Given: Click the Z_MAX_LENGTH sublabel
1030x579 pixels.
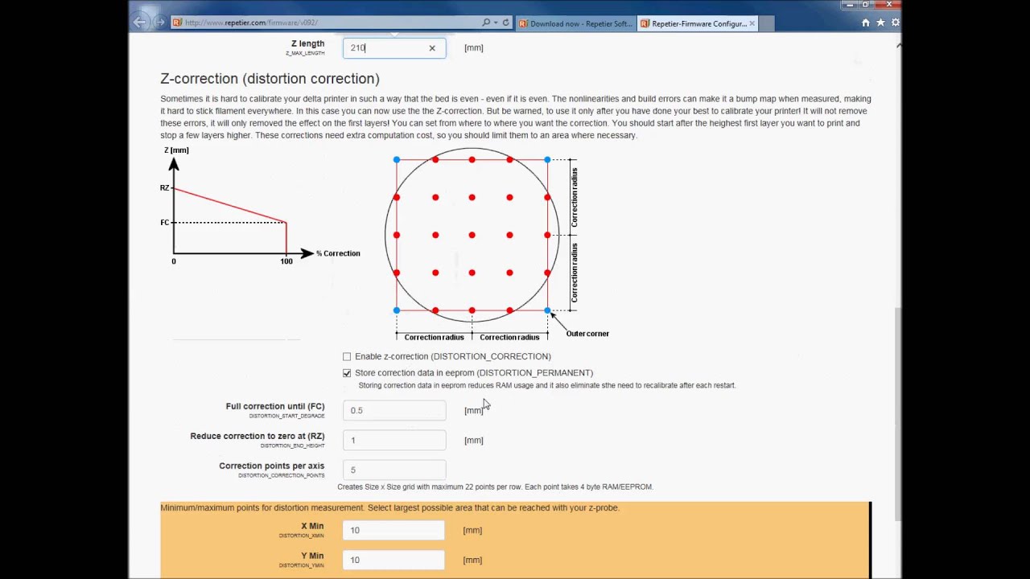Looking at the screenshot, I should click(x=305, y=53).
